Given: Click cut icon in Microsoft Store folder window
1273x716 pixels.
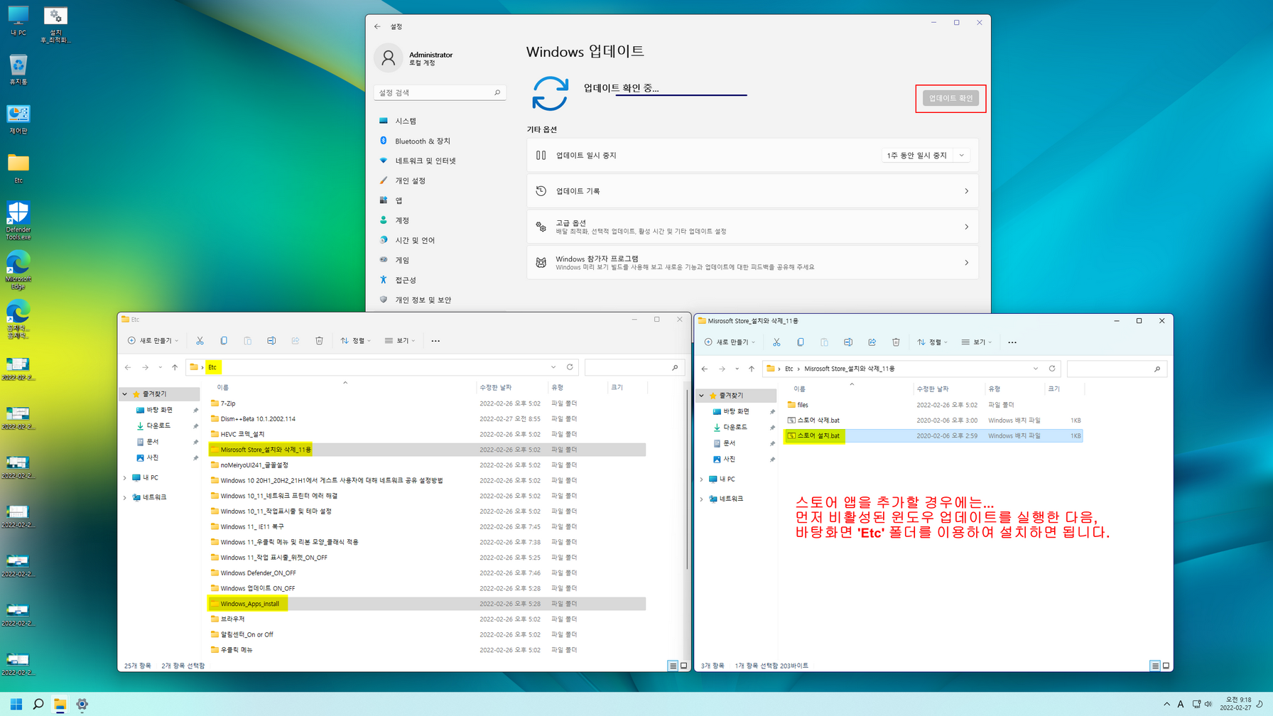Looking at the screenshot, I should click(776, 342).
